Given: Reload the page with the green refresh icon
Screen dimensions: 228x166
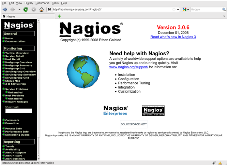Looking at the screenshot, I should (26, 10).
